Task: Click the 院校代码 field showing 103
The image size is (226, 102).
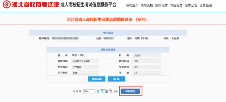Action: (x=147, y=61)
